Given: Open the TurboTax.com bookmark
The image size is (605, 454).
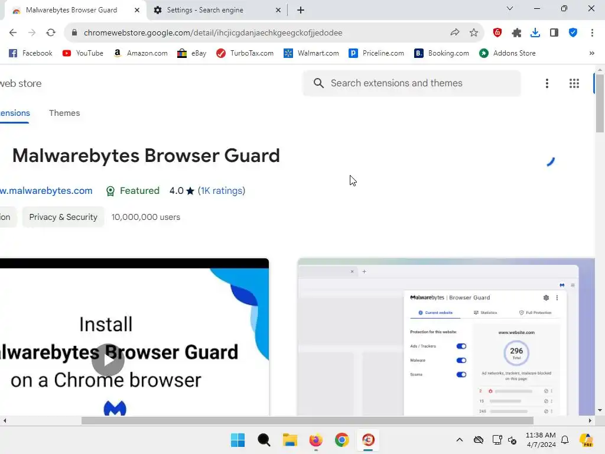Looking at the screenshot, I should coord(245,53).
